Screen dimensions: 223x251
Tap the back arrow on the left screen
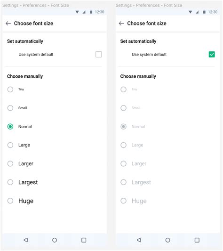coord(8,24)
